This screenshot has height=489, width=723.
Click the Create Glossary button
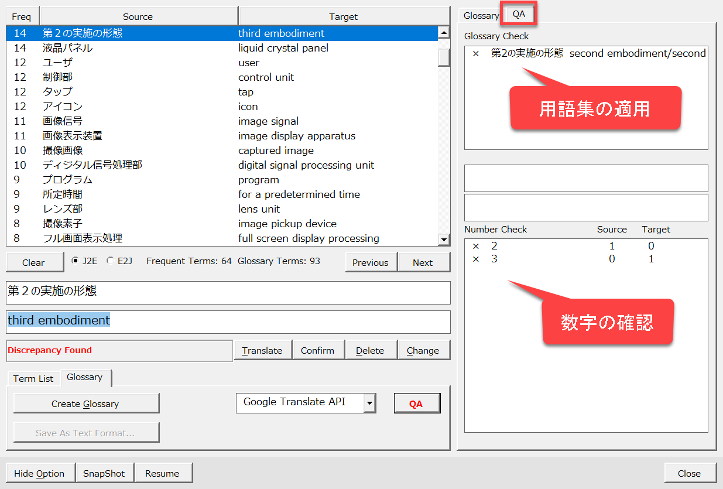click(x=85, y=403)
